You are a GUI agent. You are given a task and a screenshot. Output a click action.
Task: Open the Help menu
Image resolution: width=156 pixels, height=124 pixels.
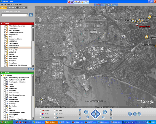(20, 4)
